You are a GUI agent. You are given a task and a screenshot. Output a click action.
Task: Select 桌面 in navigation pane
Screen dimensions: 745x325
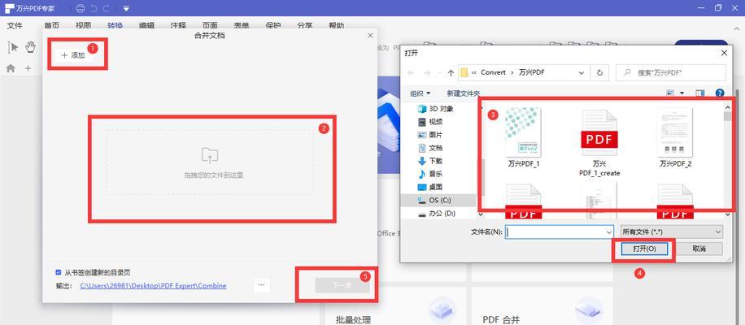pyautogui.click(x=430, y=187)
